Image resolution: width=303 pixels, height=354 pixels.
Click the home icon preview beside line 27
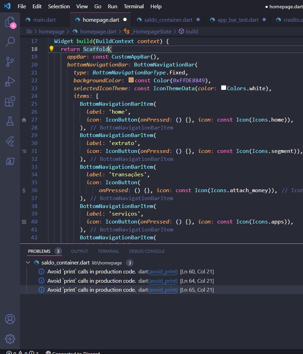[x=24, y=120]
